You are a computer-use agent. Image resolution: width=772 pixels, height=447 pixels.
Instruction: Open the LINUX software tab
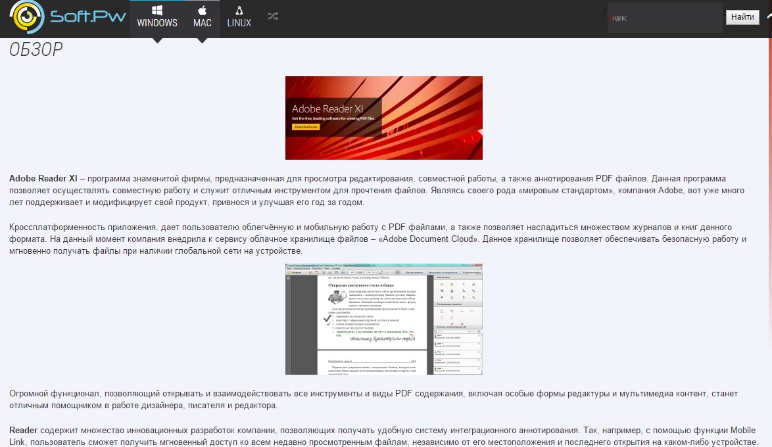click(x=239, y=18)
